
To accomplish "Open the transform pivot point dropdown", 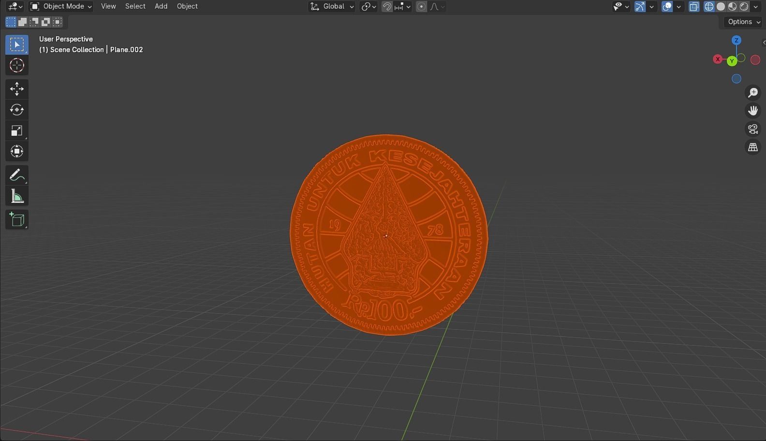I will [368, 6].
